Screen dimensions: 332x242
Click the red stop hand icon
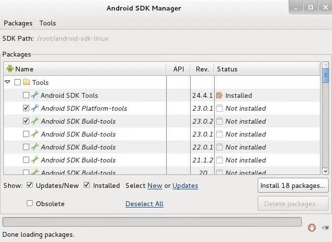312,228
